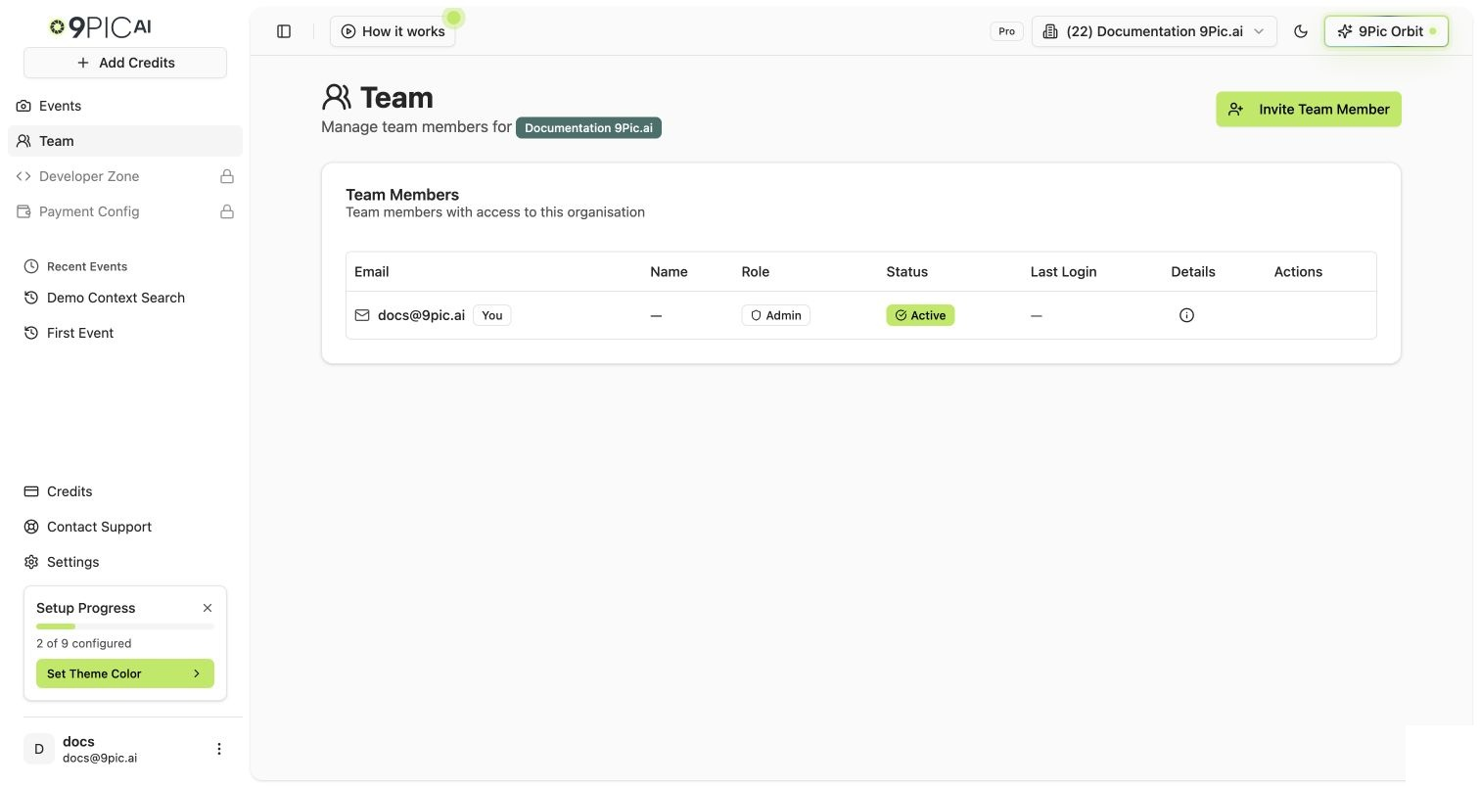Open 9Pic Orbit assistant
Viewport: 1480px width, 788px height.
coord(1386,31)
